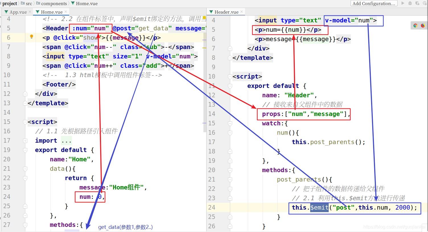Open preview in Chrome browser icon

point(415,26)
